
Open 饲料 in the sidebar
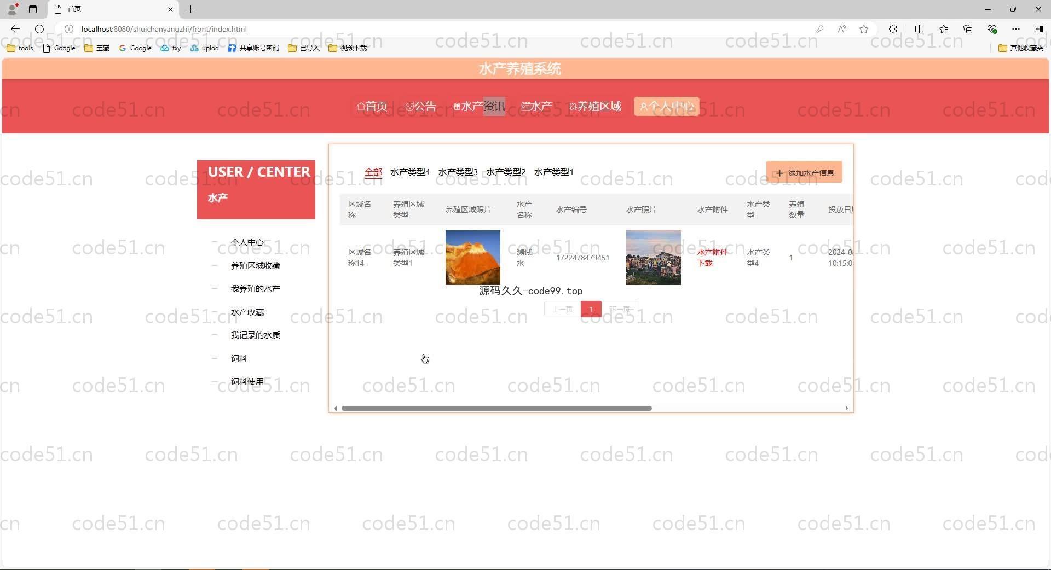(239, 359)
